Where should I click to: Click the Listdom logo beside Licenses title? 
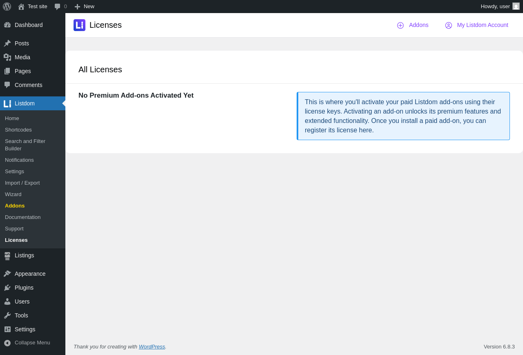coord(79,25)
